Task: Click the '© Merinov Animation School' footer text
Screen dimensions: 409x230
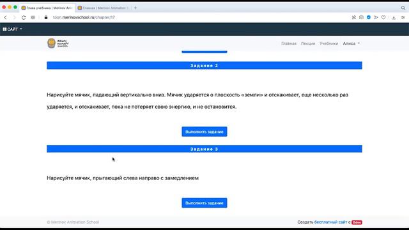Action: [73, 222]
